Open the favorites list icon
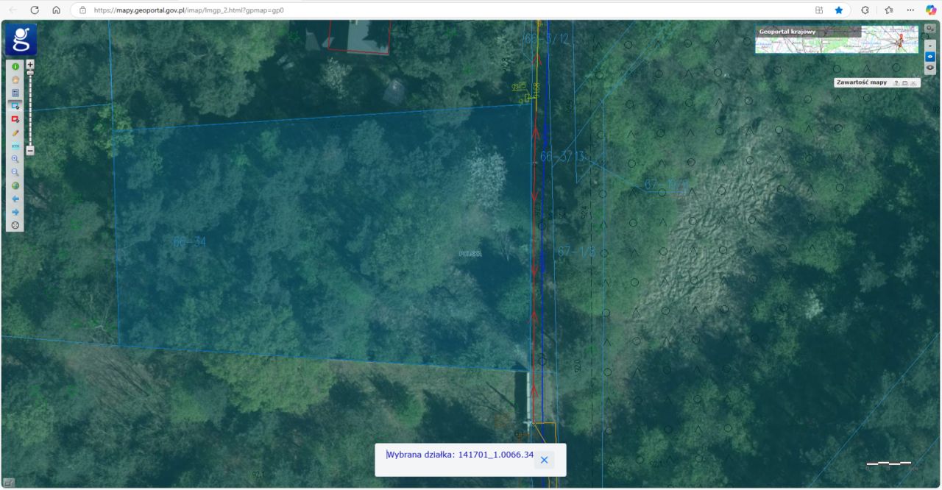 tap(888, 10)
